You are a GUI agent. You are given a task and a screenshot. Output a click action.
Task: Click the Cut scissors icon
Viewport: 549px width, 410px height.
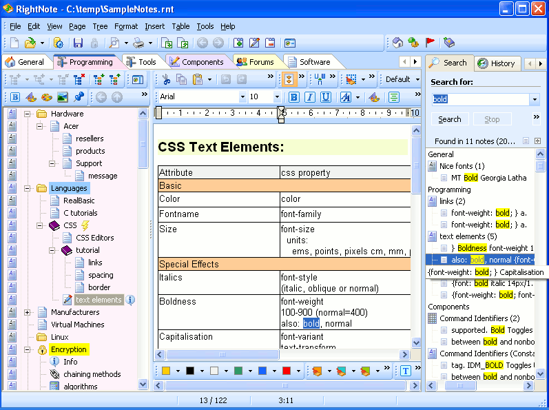pos(166,79)
